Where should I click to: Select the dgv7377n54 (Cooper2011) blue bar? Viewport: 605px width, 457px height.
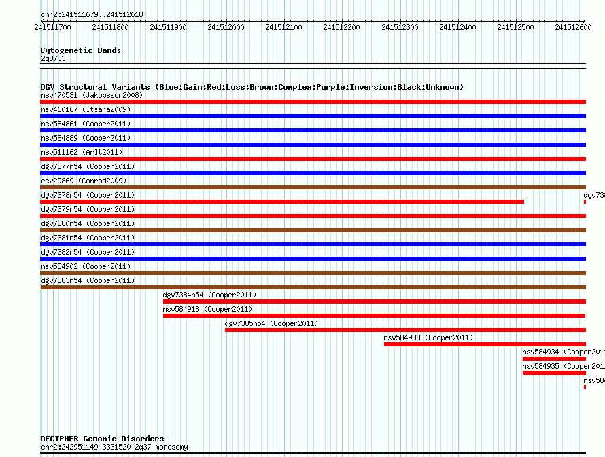tap(313, 173)
